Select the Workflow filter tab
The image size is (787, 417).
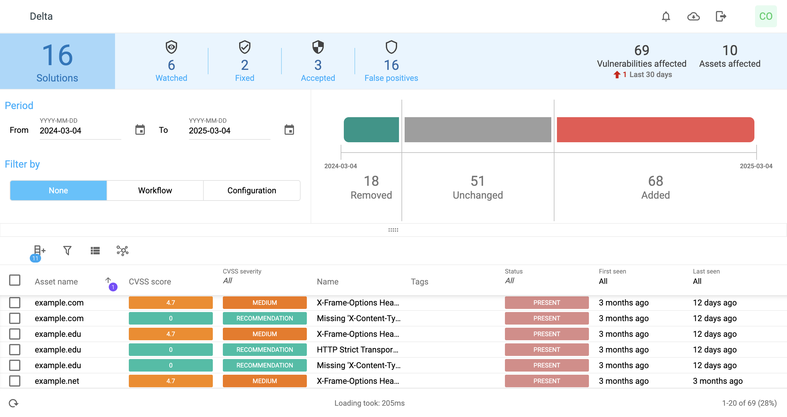point(155,190)
